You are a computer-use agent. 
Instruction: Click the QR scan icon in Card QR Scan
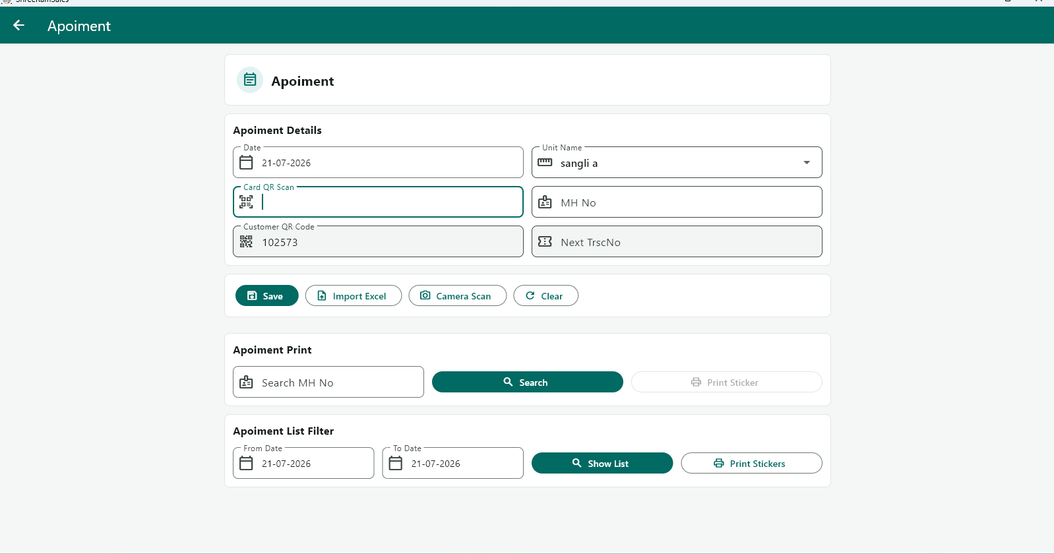(x=246, y=202)
